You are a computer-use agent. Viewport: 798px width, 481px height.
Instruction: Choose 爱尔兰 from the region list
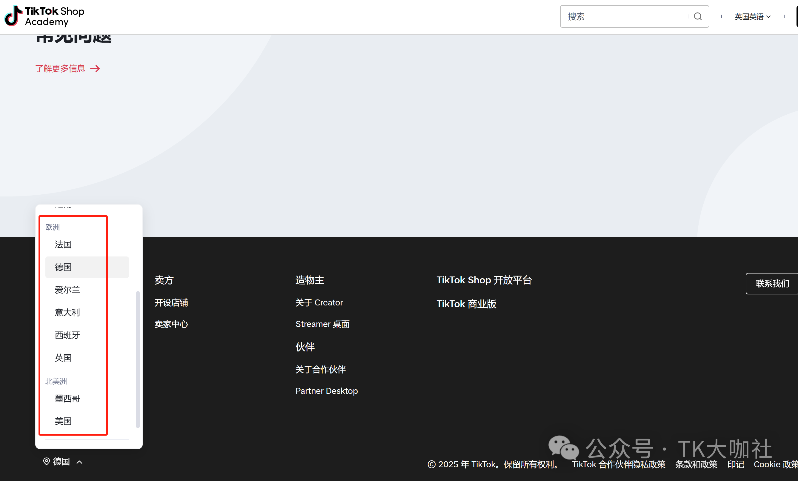coord(67,290)
